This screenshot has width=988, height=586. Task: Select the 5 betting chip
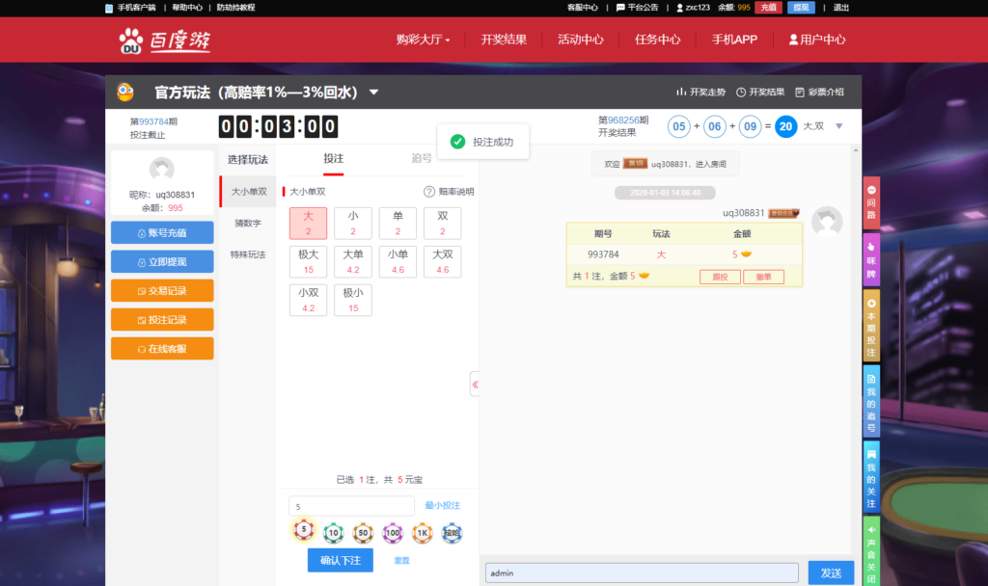[x=304, y=531]
